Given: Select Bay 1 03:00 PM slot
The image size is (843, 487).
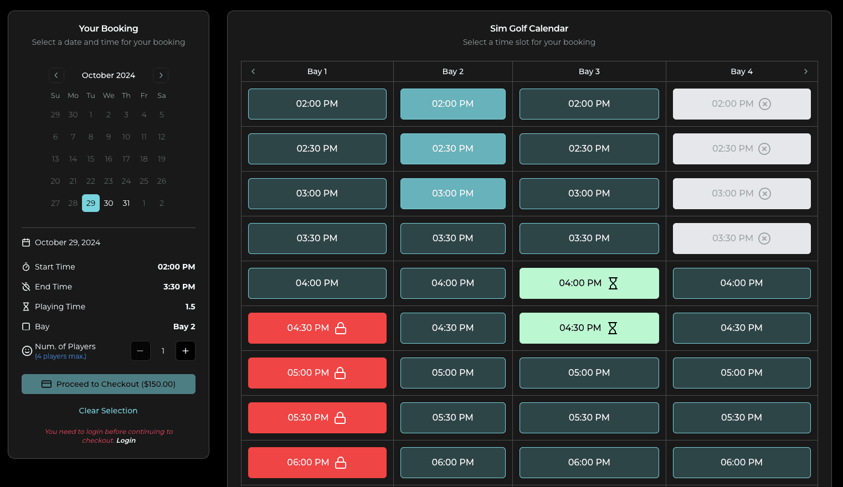Looking at the screenshot, I should point(317,194).
